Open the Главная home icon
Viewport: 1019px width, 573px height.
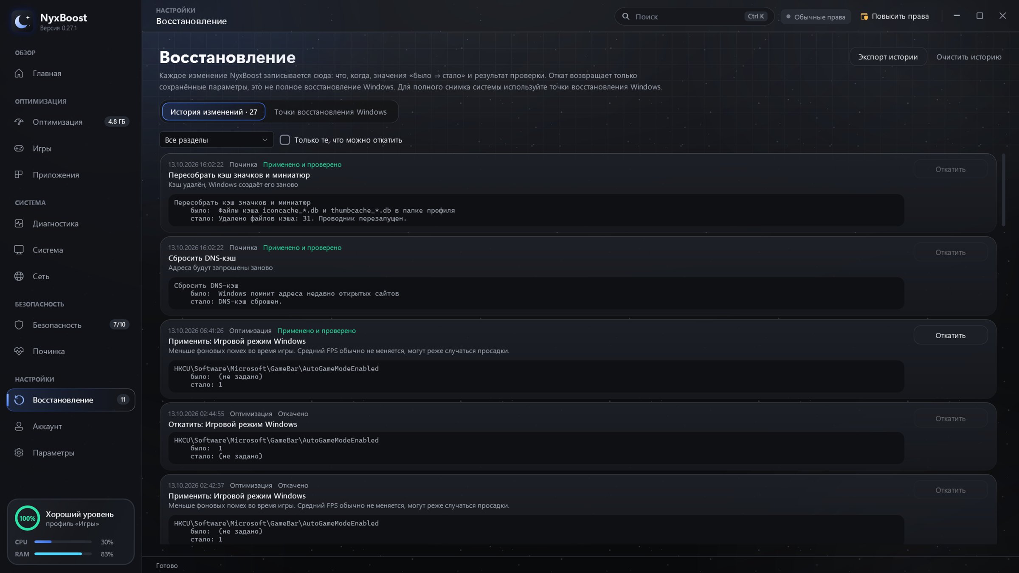[19, 73]
